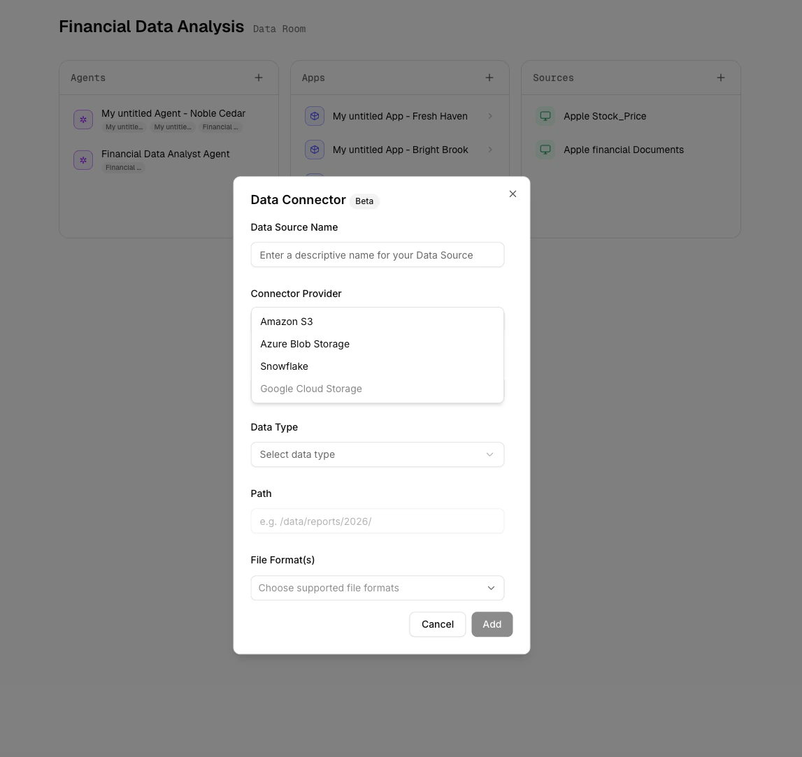Click the Financial Data Analyst Agent icon
Viewport: 802px width, 757px height.
83,160
